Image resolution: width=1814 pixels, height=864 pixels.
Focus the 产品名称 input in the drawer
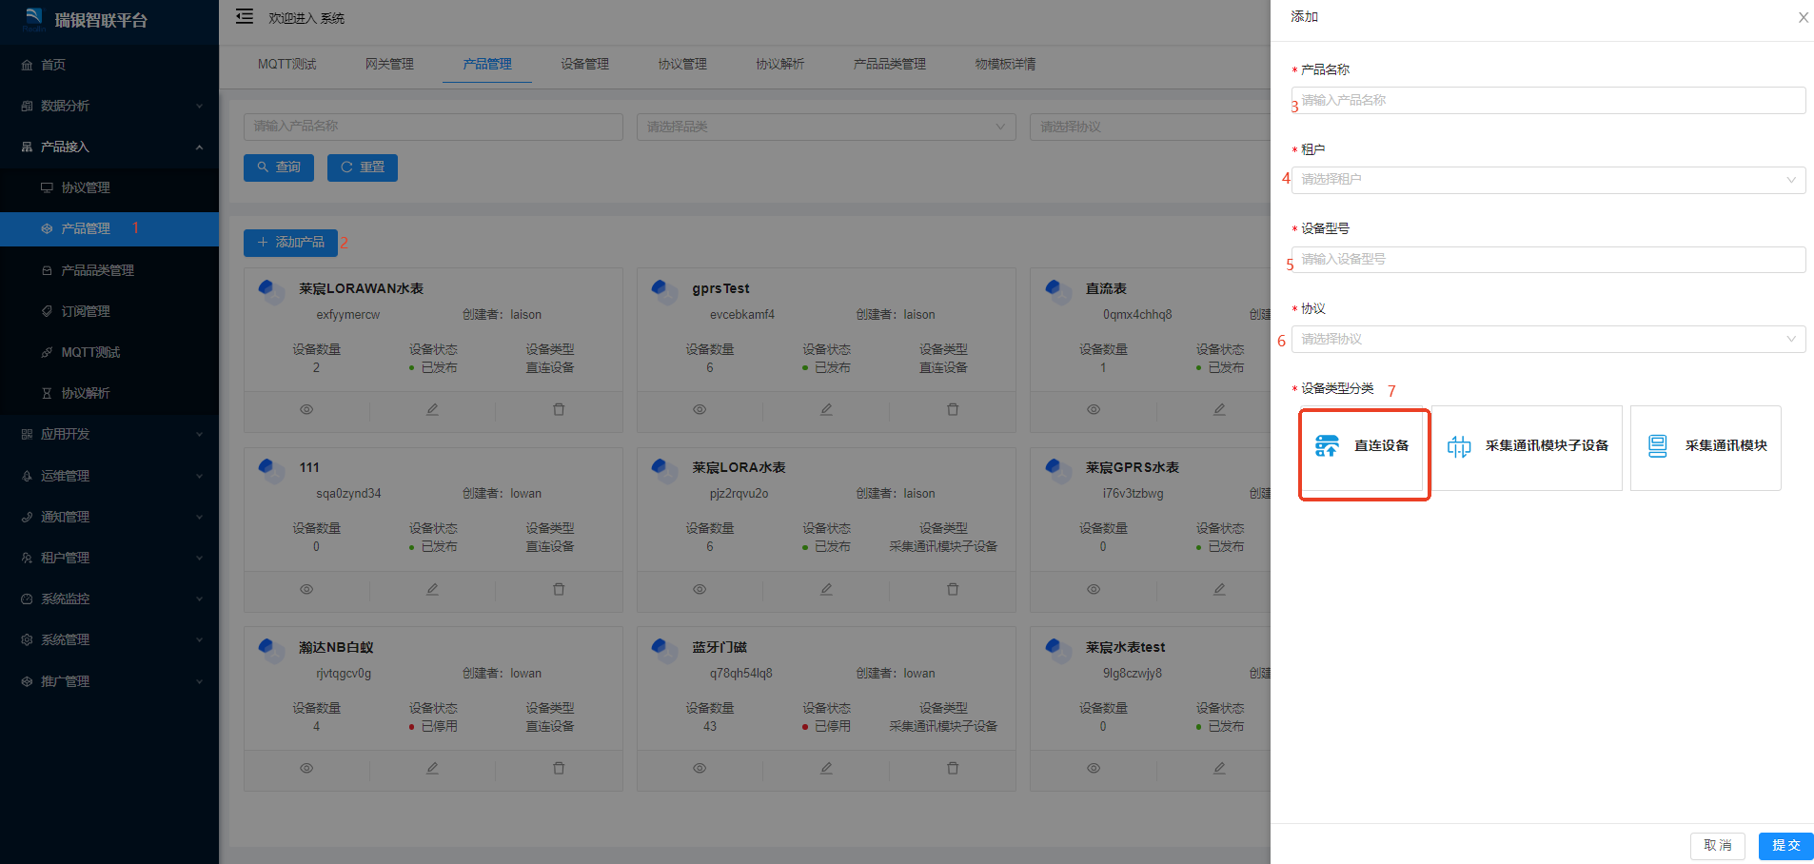pos(1548,100)
